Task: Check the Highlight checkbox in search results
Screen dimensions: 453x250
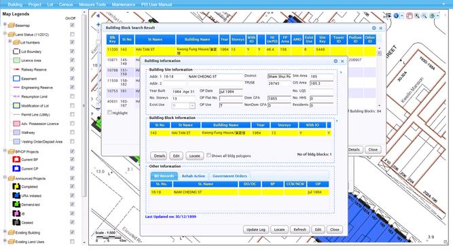Action: 109,112
